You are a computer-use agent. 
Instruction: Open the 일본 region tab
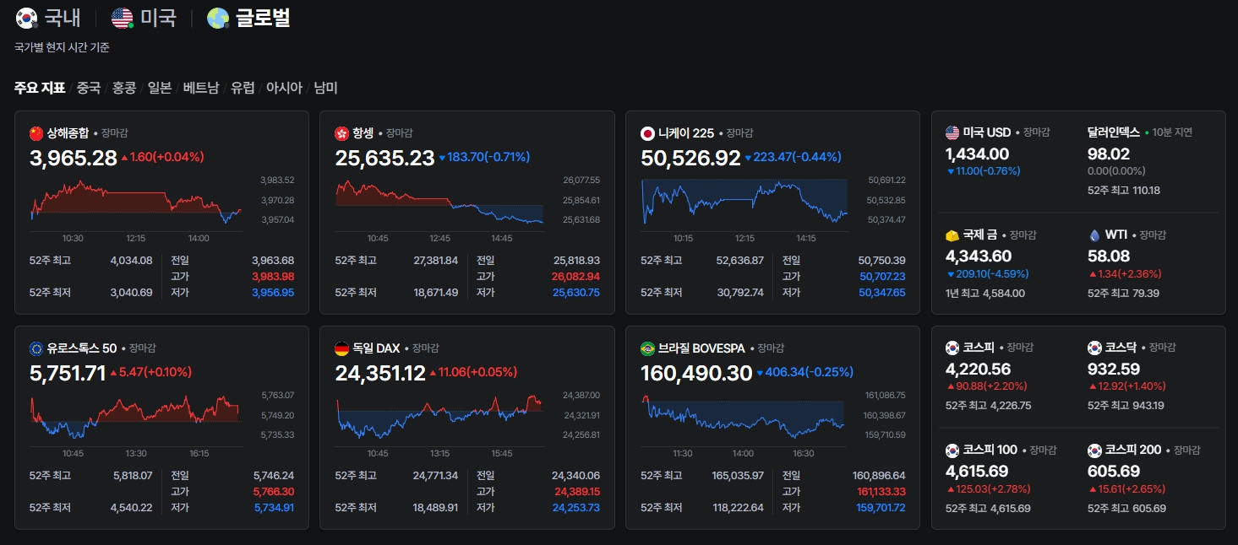coord(160,88)
